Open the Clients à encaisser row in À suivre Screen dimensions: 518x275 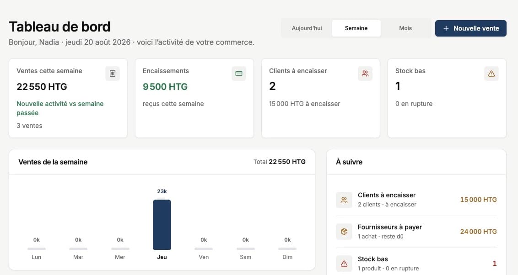coord(416,200)
